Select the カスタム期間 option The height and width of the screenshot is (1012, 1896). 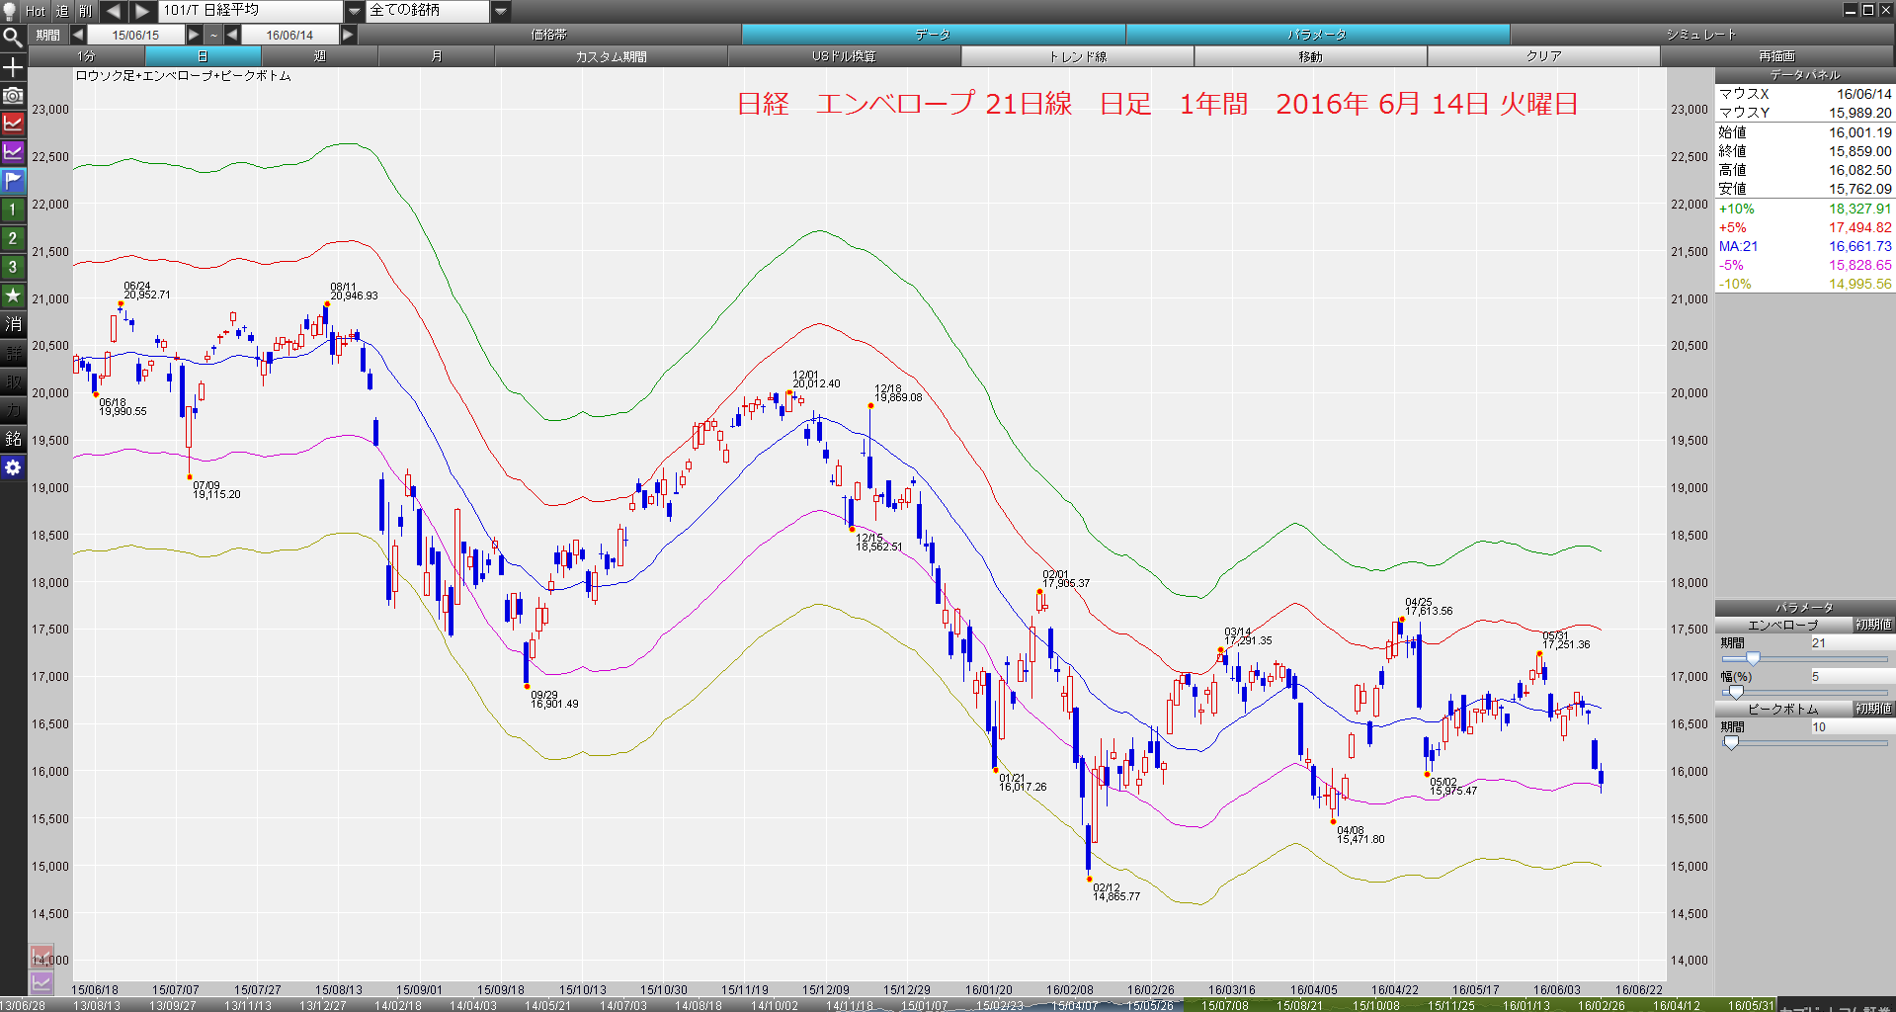click(x=611, y=56)
